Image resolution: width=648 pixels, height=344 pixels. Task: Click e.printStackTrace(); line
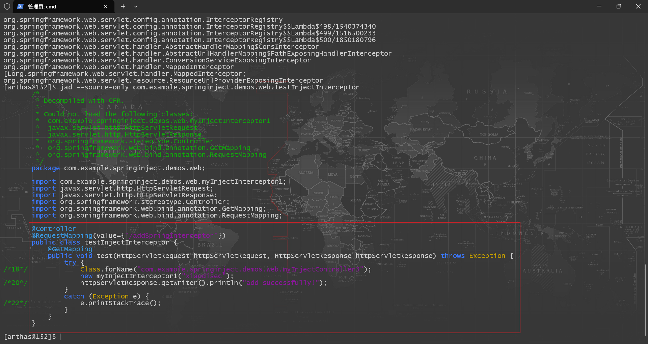(x=120, y=303)
